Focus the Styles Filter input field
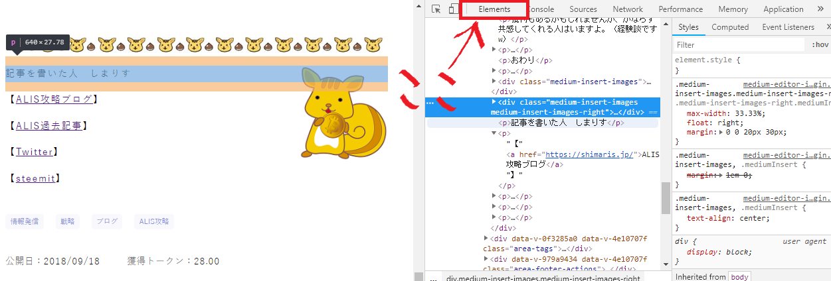Viewport: 831px width, 281px height. point(737,45)
